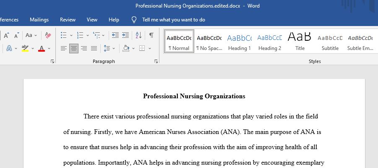Screen dimensions: 378x168
Task: Increase font size with the grow font icon
Action: (7, 35)
